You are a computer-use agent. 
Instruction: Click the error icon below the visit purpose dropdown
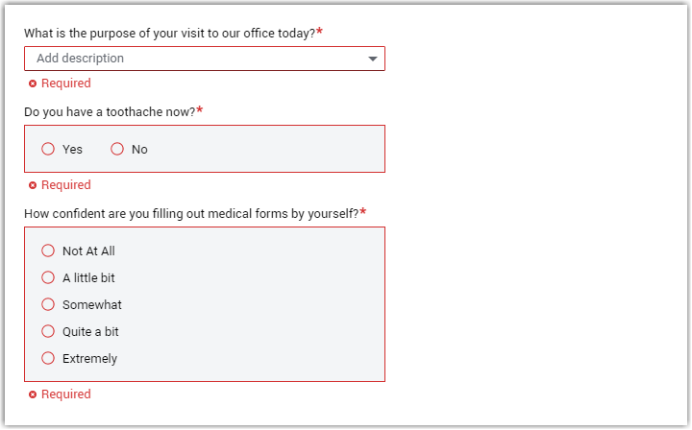[x=33, y=84]
